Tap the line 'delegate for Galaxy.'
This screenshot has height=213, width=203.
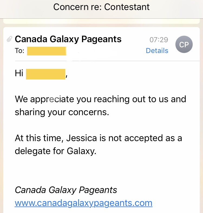(55, 151)
